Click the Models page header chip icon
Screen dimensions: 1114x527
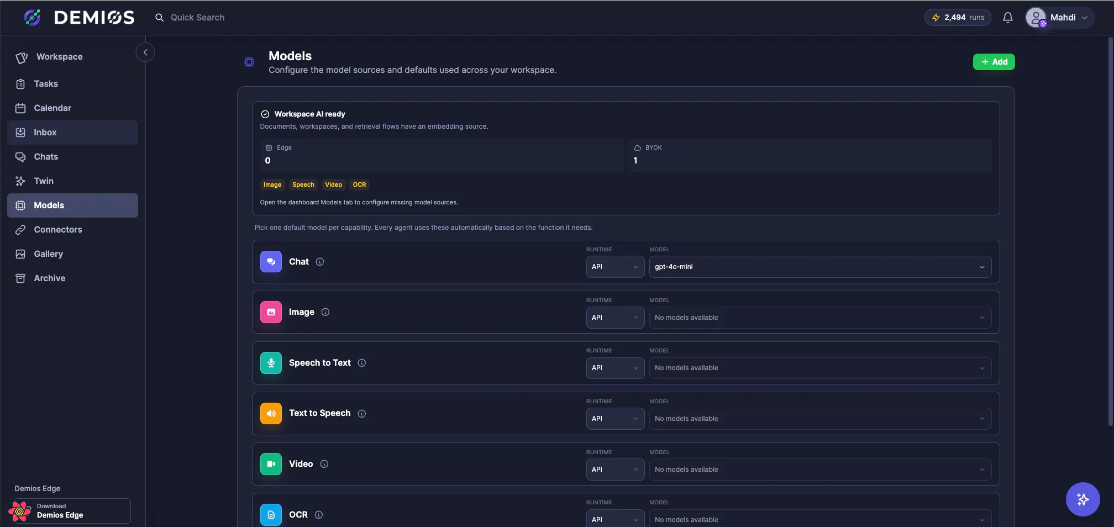(x=249, y=62)
